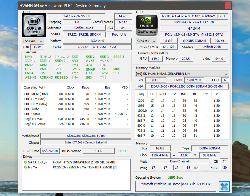Click the Freq column header in timings table
Viewport: 250px width, 196px height.
(x=141, y=94)
